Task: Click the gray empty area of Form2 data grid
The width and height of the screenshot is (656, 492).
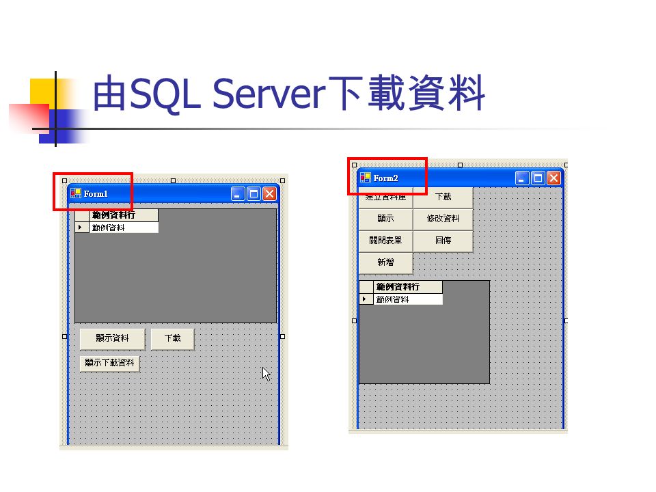Action: tap(424, 345)
